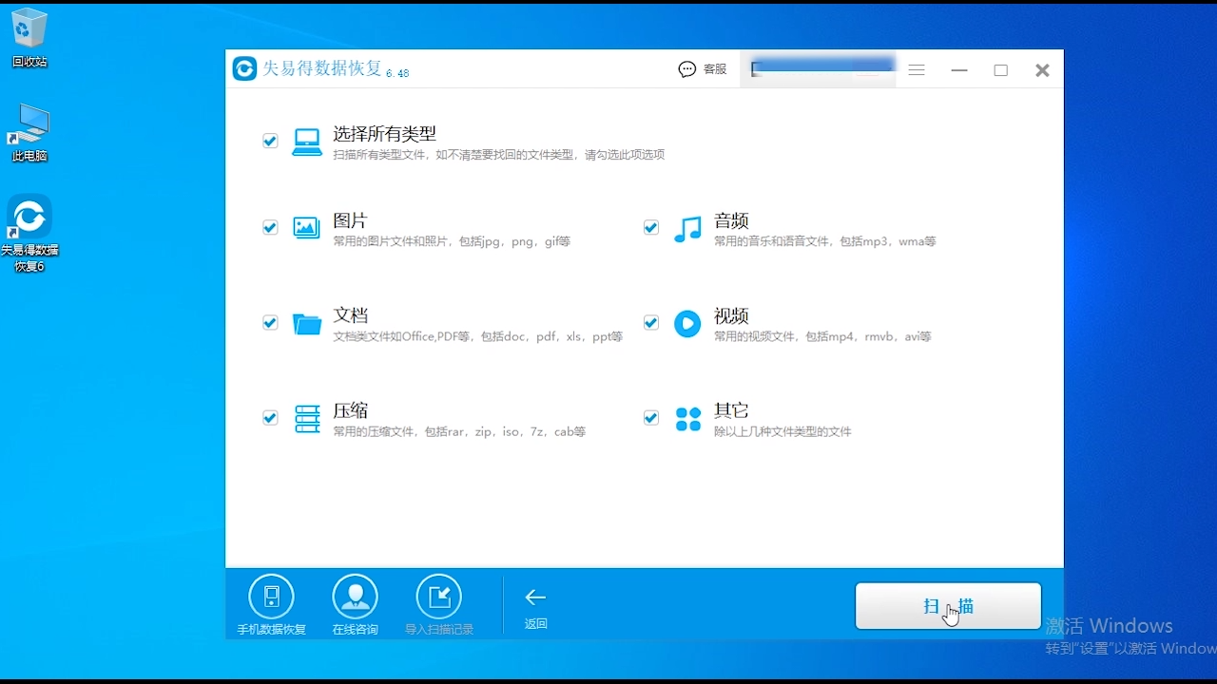Open the hamburger menu
This screenshot has height=684, width=1217.
pyautogui.click(x=916, y=69)
